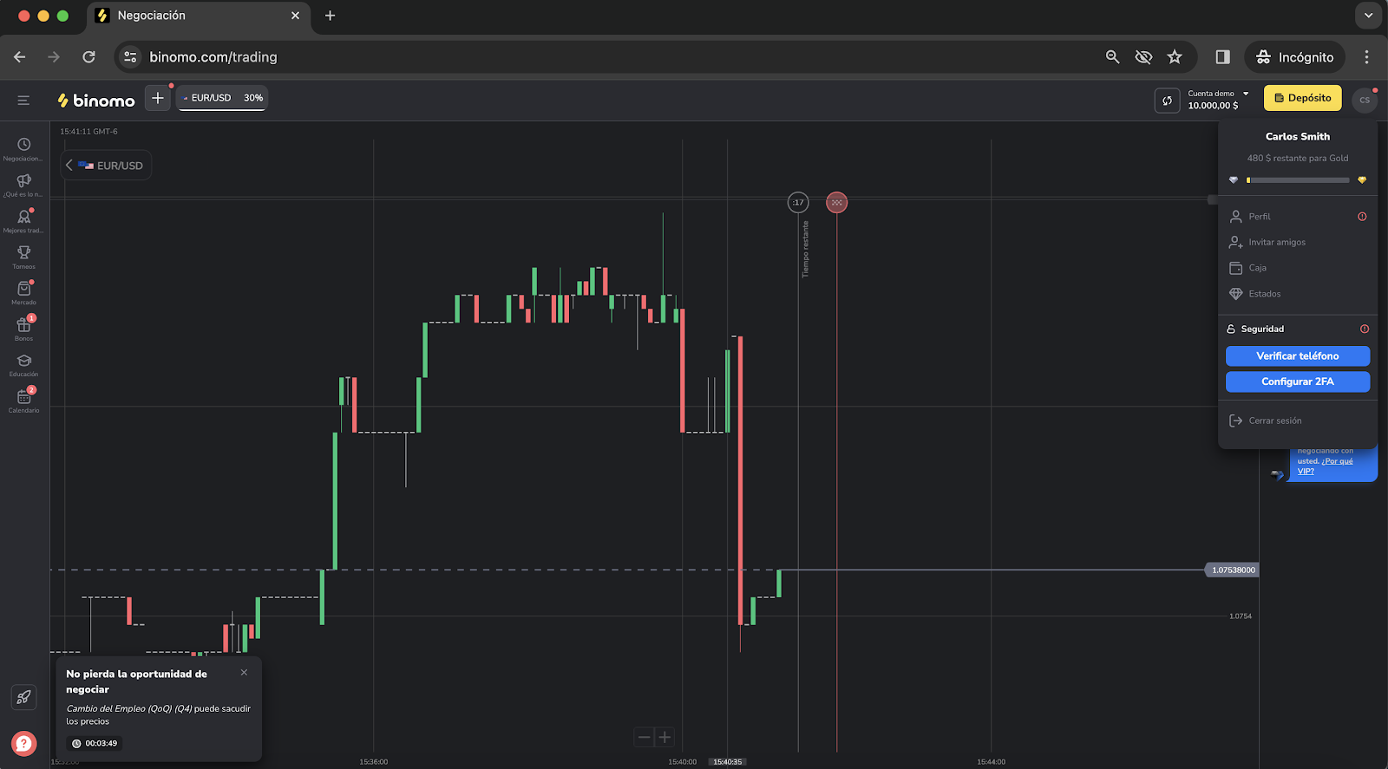Select Perfil in the user menu

tap(1259, 217)
